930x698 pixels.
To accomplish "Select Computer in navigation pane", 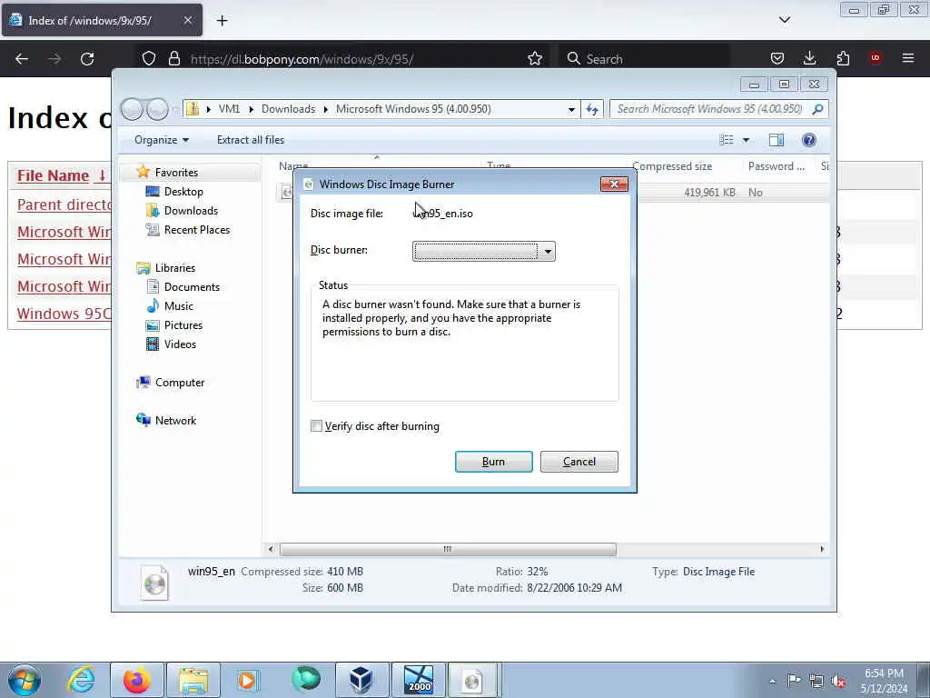I will [x=179, y=383].
